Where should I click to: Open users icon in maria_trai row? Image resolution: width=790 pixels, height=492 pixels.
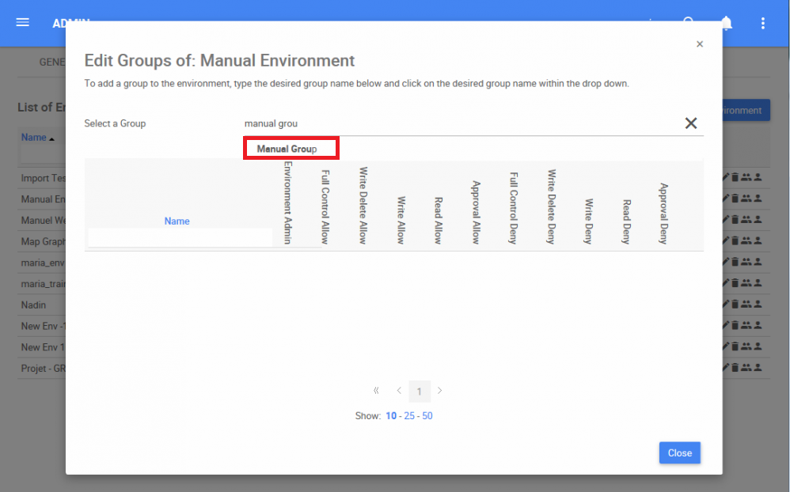pyautogui.click(x=758, y=283)
